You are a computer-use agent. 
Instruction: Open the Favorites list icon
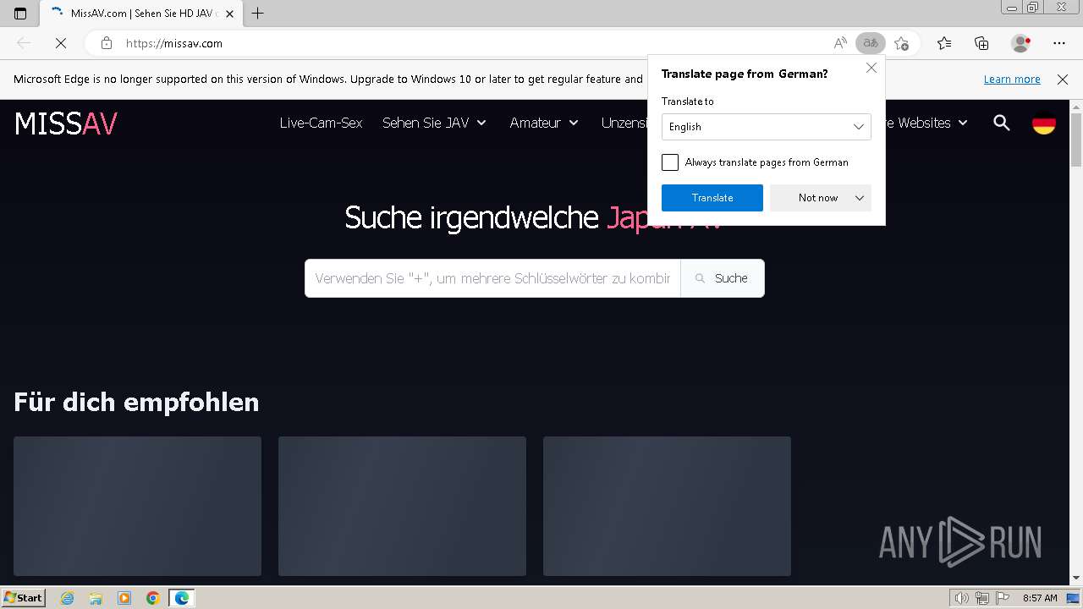point(944,43)
